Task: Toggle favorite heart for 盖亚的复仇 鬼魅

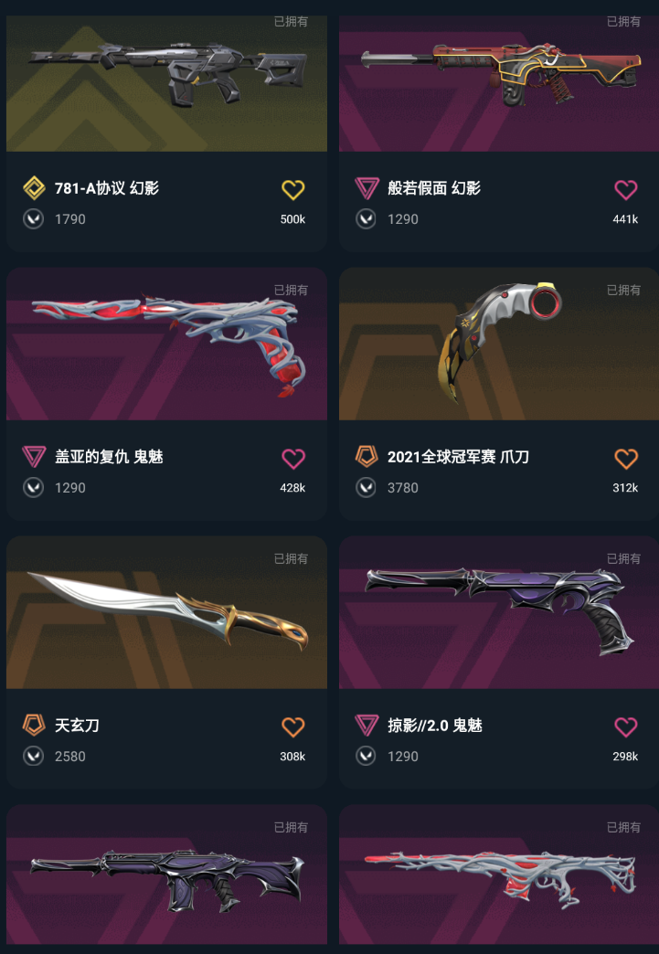Action: pyautogui.click(x=292, y=458)
